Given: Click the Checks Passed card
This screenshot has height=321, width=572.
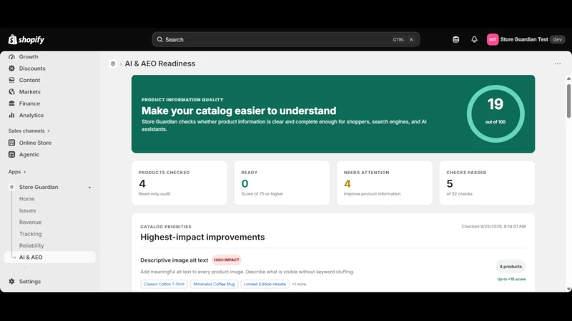Looking at the screenshot, I should point(487,183).
